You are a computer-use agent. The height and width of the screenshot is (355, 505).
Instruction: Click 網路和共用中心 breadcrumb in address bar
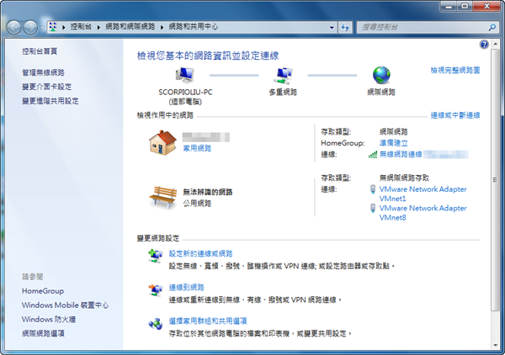[194, 27]
